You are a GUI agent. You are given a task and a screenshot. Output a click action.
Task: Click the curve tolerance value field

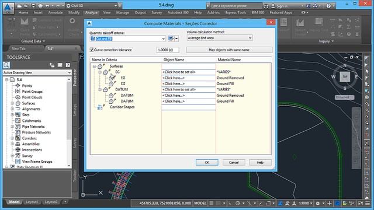(x=168, y=50)
